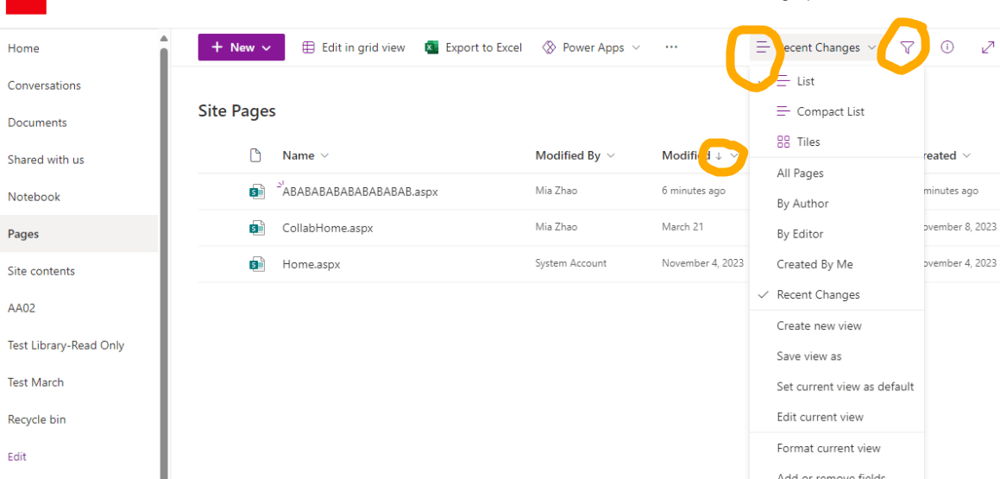The height and width of the screenshot is (479, 1000).
Task: Click the March 21 modified cell
Action: (x=682, y=227)
